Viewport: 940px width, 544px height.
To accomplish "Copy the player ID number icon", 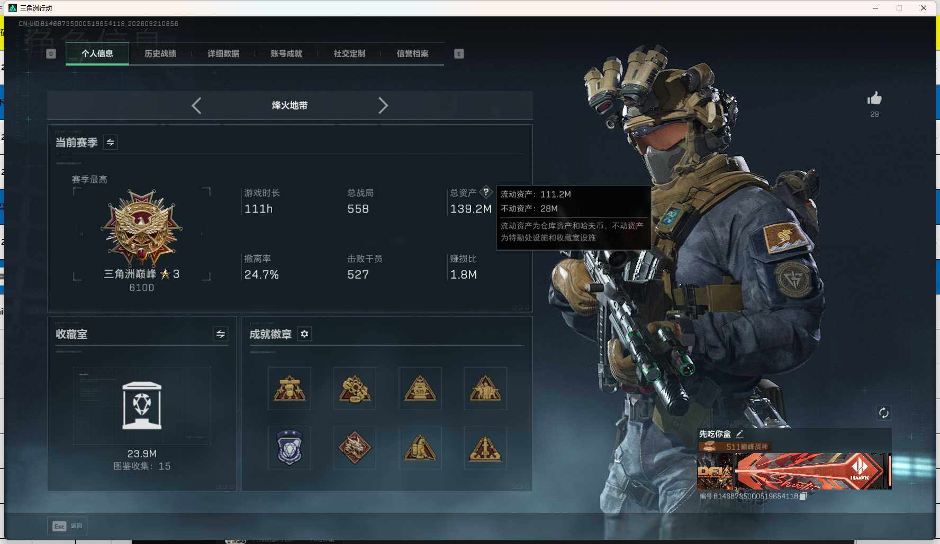I will pyautogui.click(x=803, y=496).
